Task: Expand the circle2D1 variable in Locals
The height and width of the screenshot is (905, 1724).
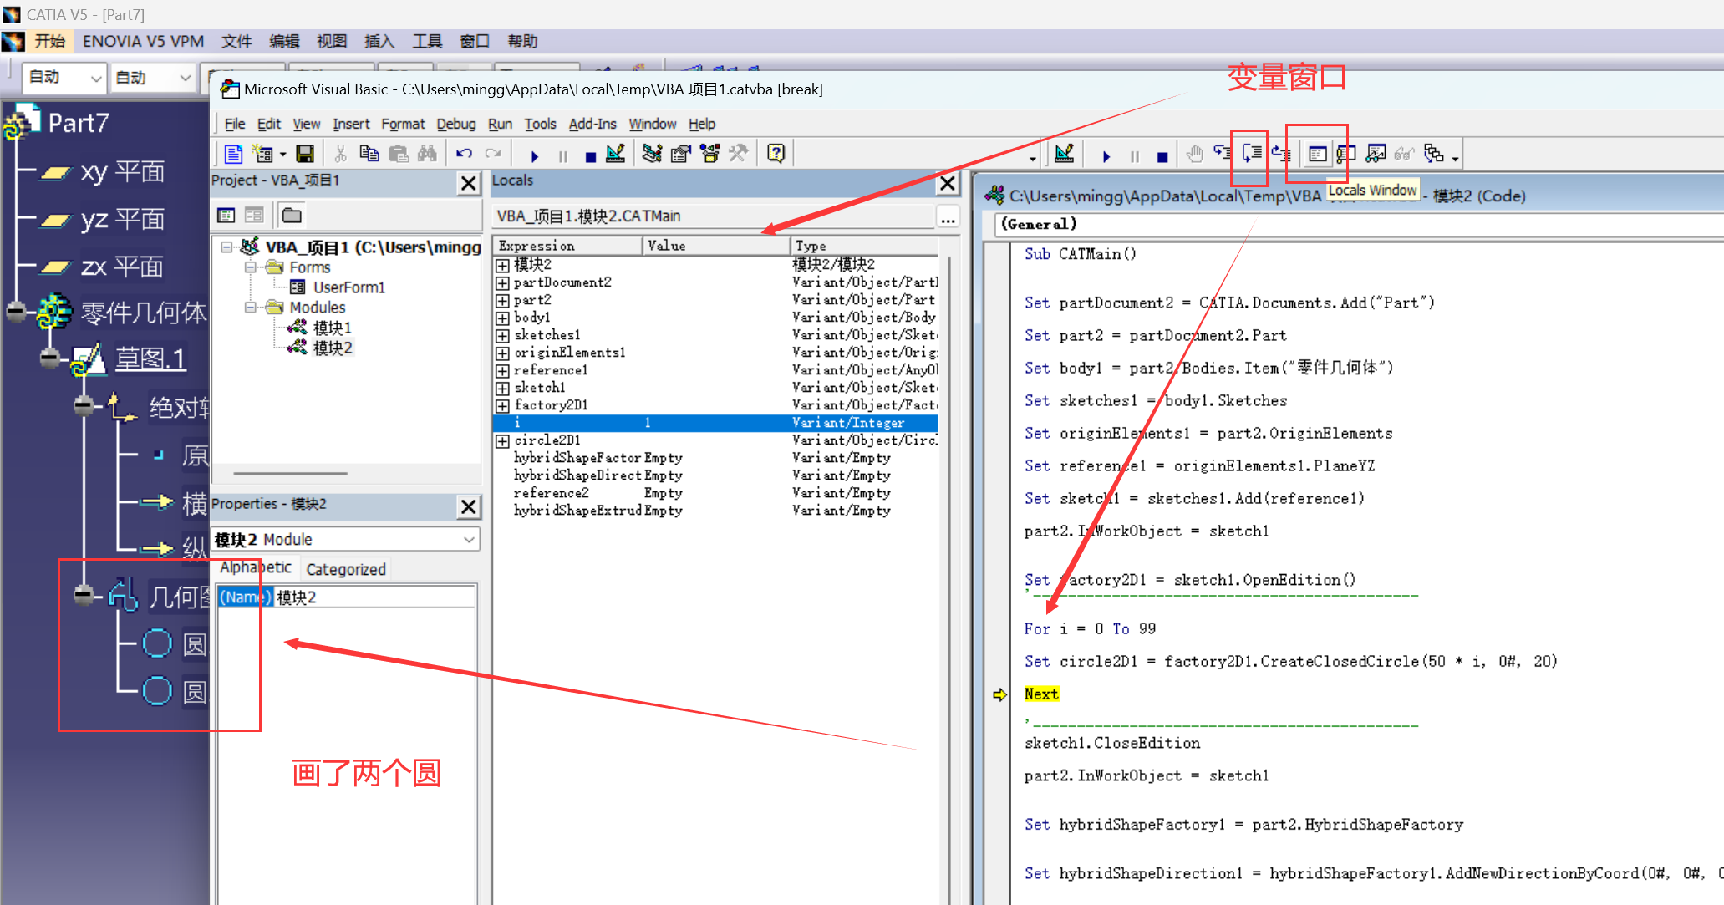Action: coord(502,441)
